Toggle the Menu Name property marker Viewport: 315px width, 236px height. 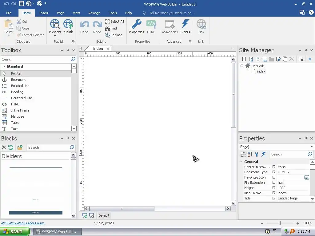pos(274,193)
